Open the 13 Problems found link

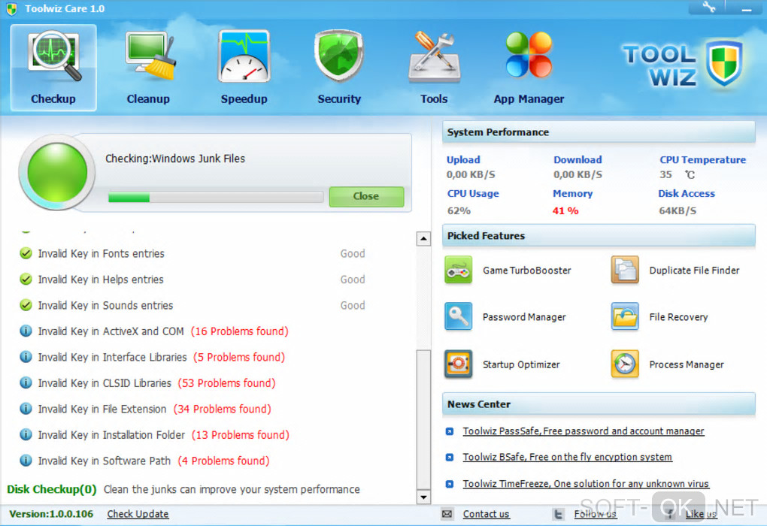pos(240,435)
